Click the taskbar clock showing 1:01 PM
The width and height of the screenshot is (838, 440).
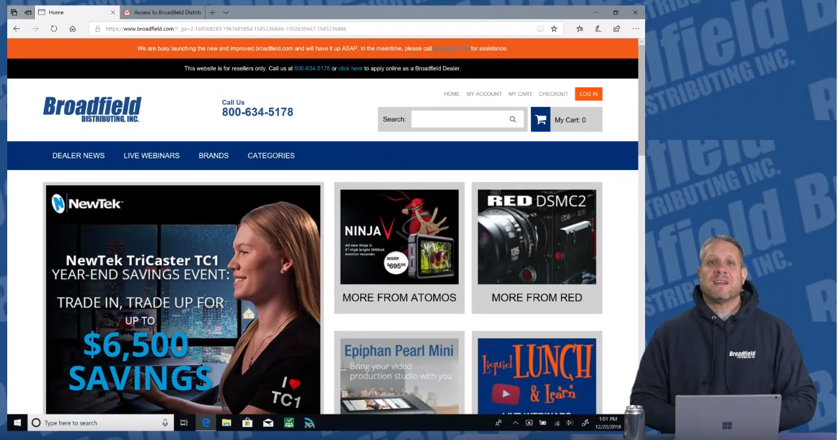coord(608,423)
